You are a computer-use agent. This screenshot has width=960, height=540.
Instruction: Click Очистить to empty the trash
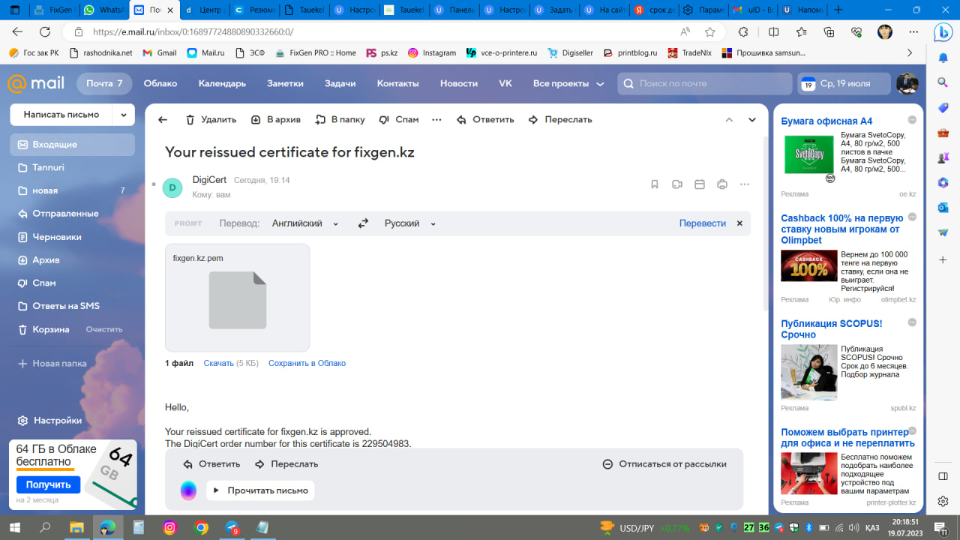coord(104,330)
